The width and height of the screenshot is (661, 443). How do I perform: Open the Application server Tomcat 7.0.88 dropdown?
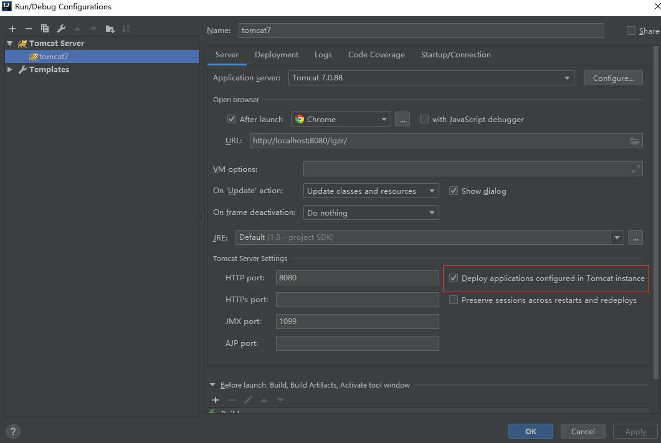[x=430, y=78]
